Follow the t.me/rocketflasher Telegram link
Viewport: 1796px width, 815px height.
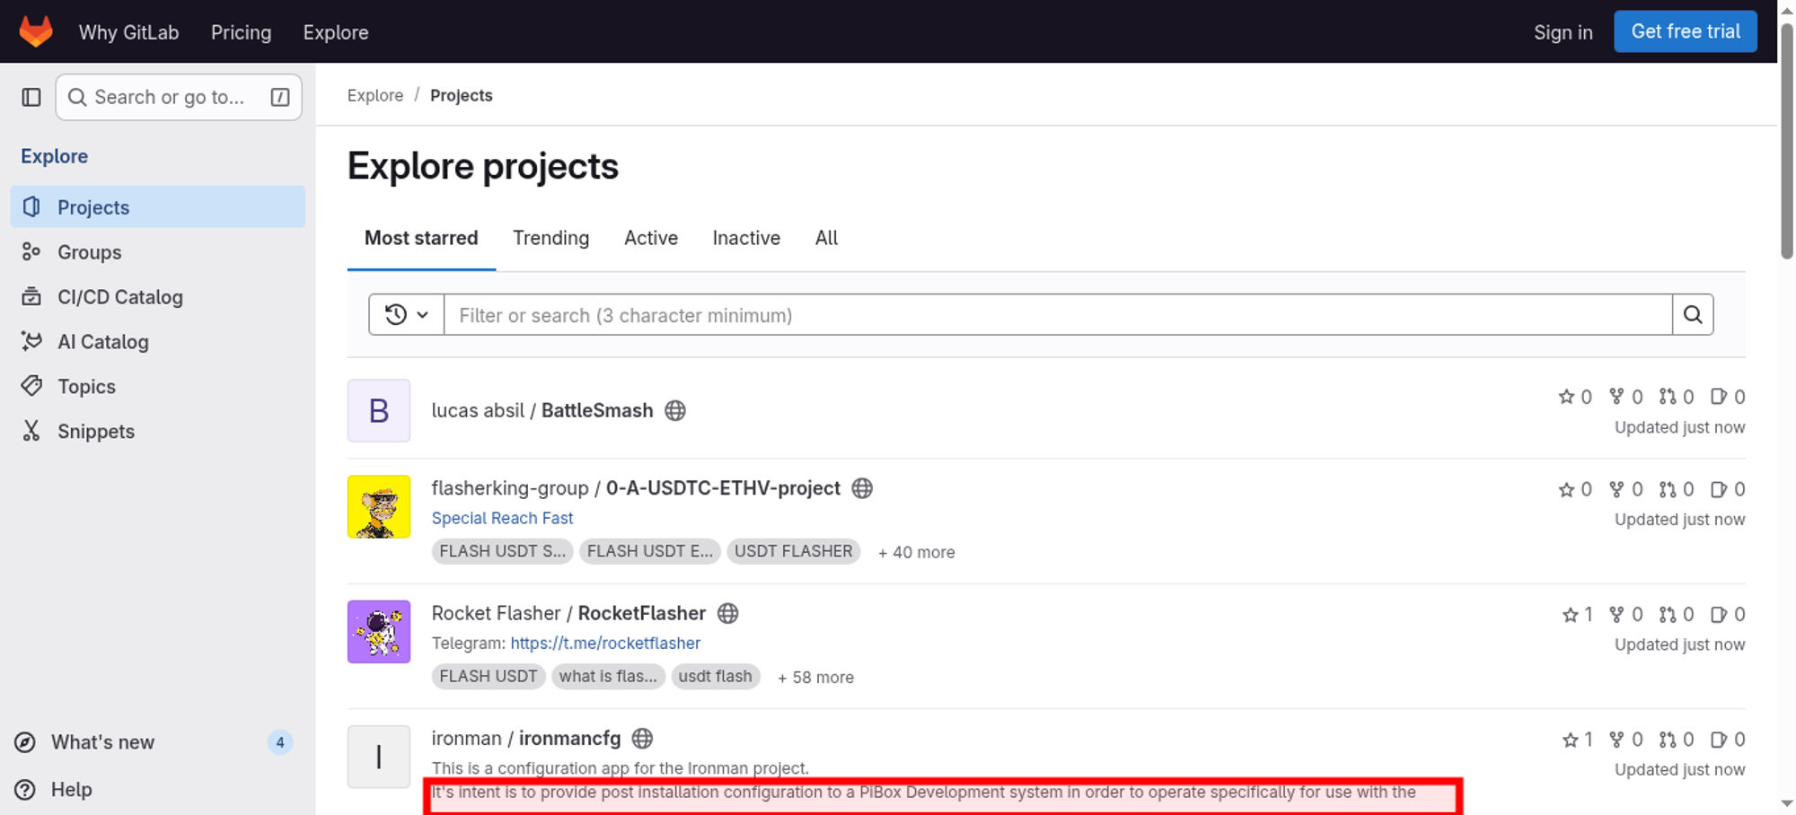605,644
